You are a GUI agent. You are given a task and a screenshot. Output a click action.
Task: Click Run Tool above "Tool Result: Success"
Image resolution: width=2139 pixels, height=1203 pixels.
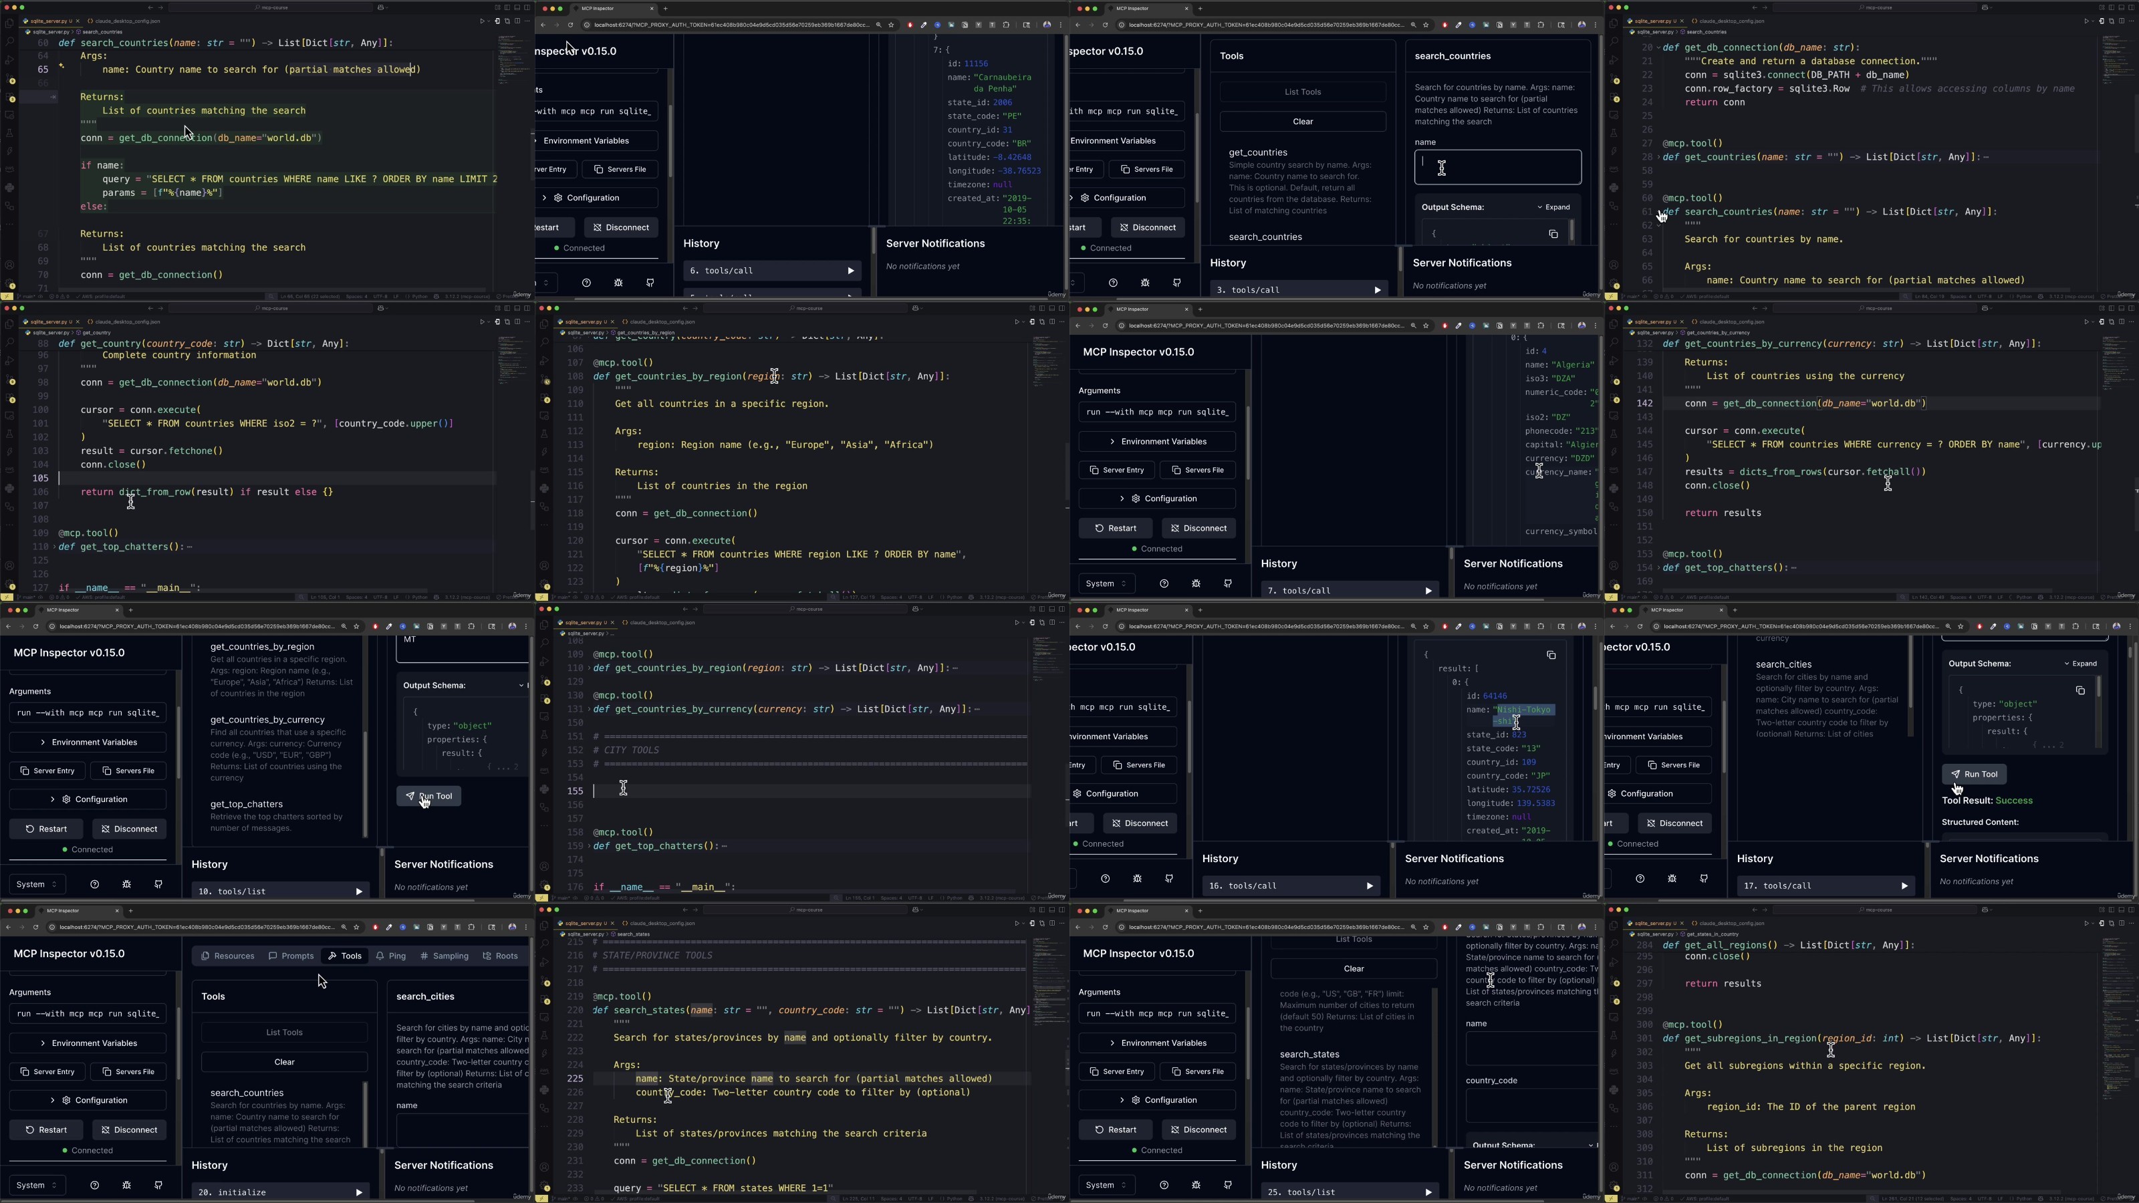point(1974,774)
